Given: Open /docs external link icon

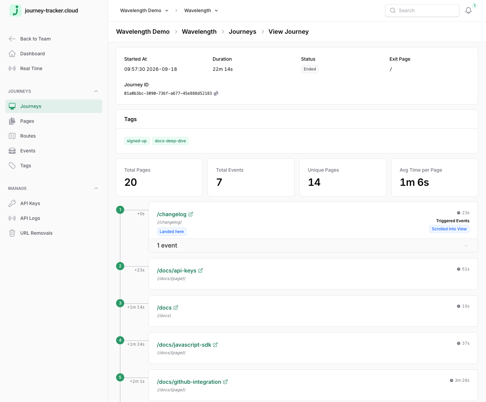Looking at the screenshot, I should [x=176, y=308].
